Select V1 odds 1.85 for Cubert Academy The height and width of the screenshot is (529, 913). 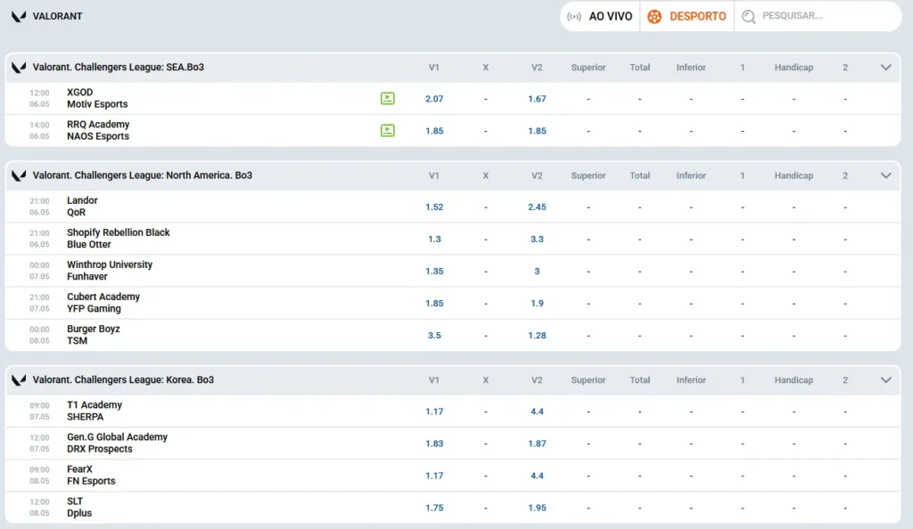(x=434, y=304)
